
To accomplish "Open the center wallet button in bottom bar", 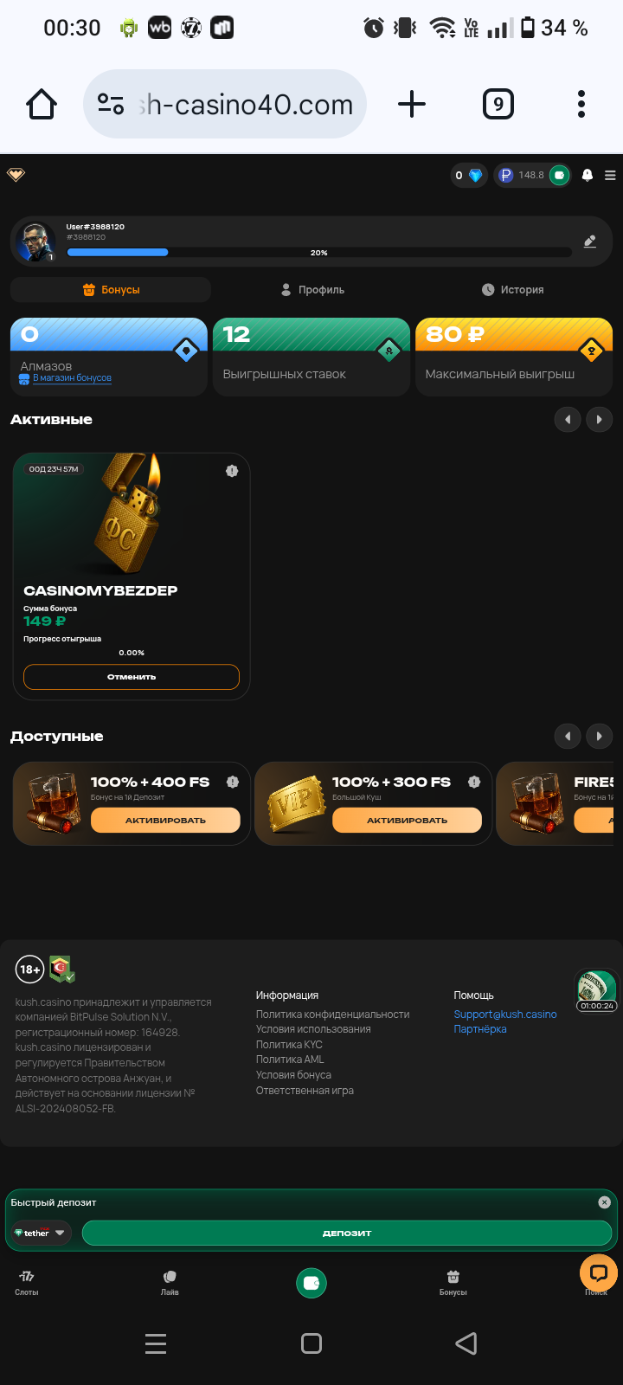I will pos(311,1283).
